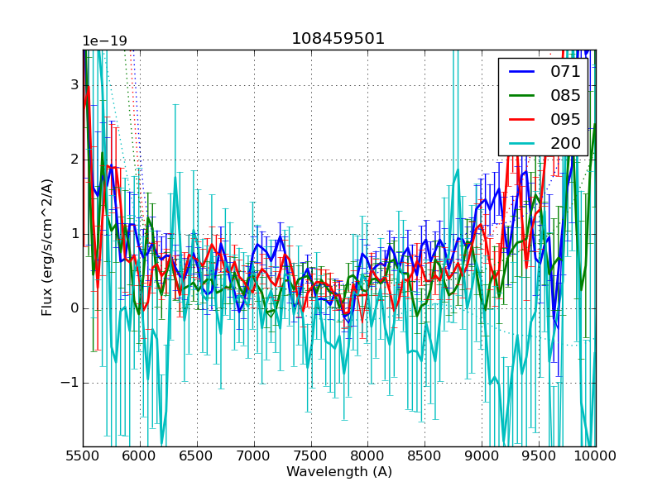Click the plot title 108459501

pos(338,39)
